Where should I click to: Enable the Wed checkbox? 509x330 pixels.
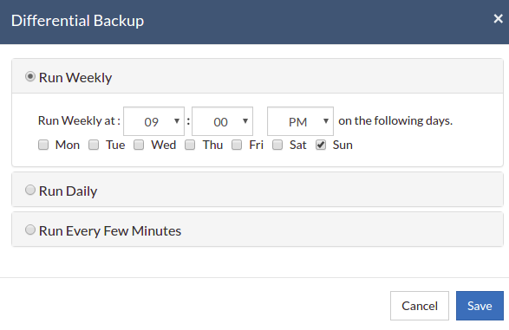pos(139,145)
